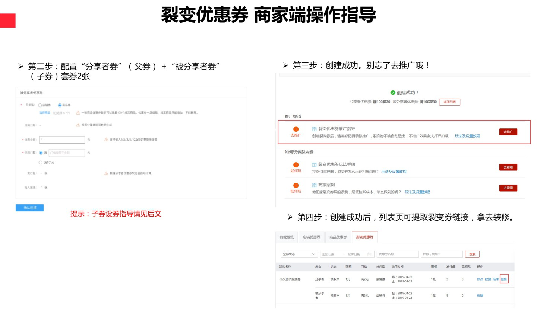Click the 链接 link for 小叉测试裂变券
Image resolution: width=559 pixels, height=314 pixels.
[x=504, y=279]
